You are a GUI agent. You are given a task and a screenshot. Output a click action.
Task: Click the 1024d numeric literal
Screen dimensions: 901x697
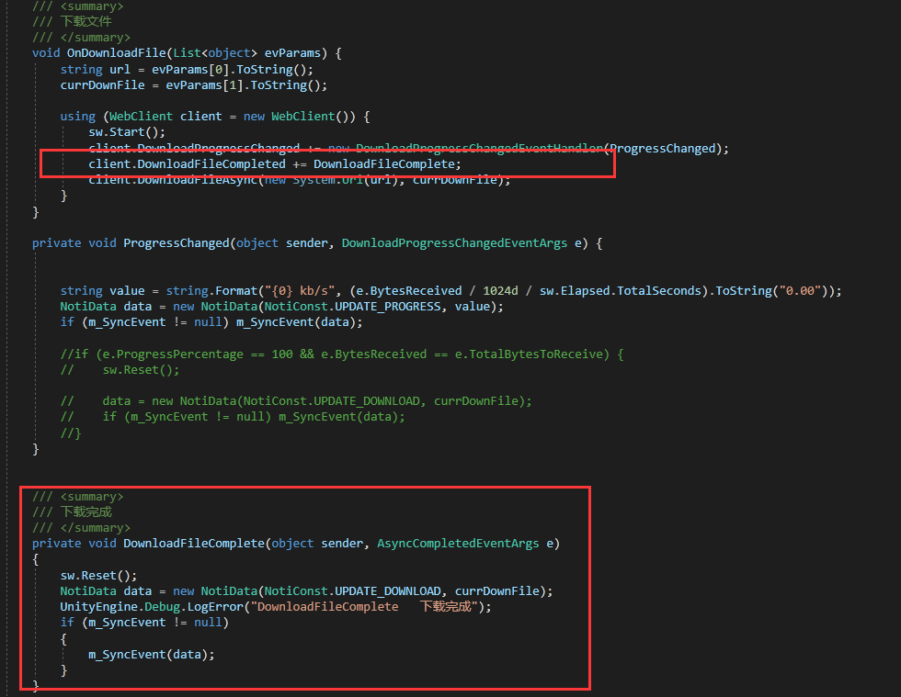tap(500, 290)
